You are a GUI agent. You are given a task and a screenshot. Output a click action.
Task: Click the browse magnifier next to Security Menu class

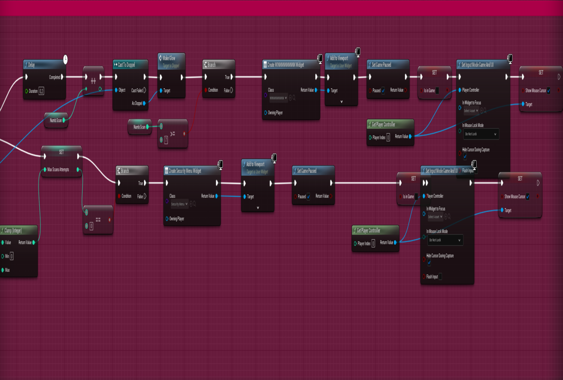click(x=194, y=204)
